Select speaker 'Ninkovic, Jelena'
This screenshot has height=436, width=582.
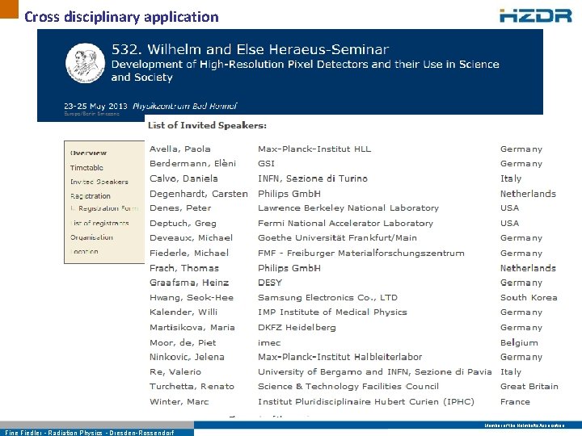tap(187, 357)
